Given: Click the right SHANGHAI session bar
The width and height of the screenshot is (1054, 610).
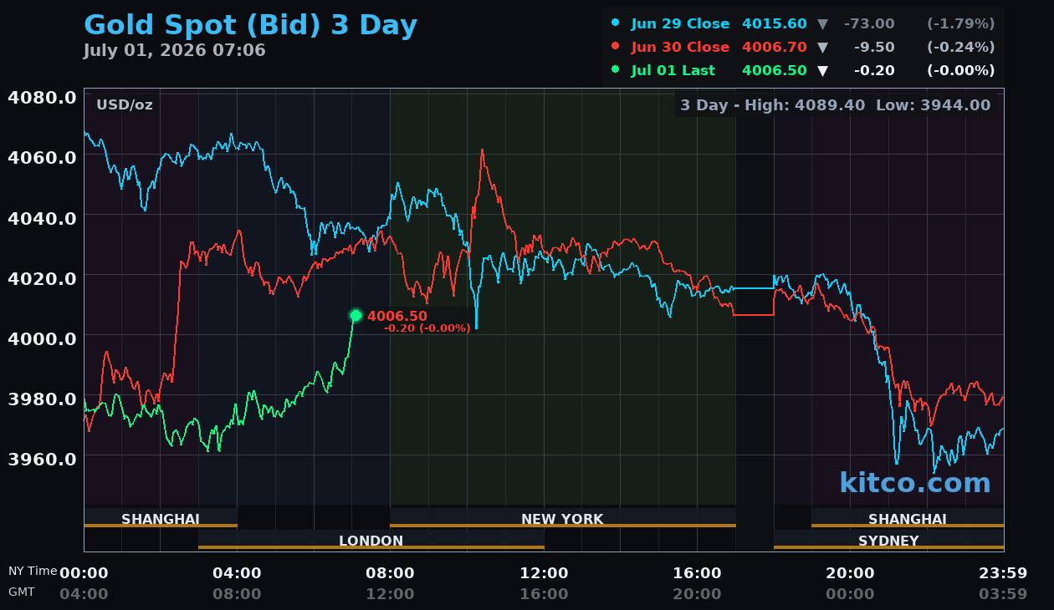Looking at the screenshot, I should (x=908, y=518).
